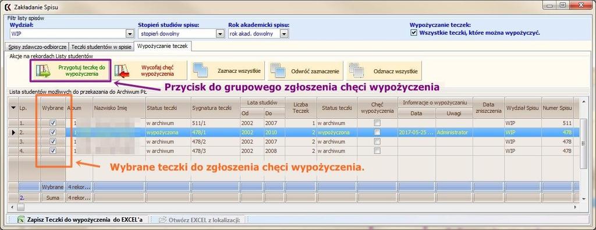Toggle the Wszystkie teczki, które można wypożyczyć checkbox
This screenshot has height=230, width=596.
click(x=414, y=33)
